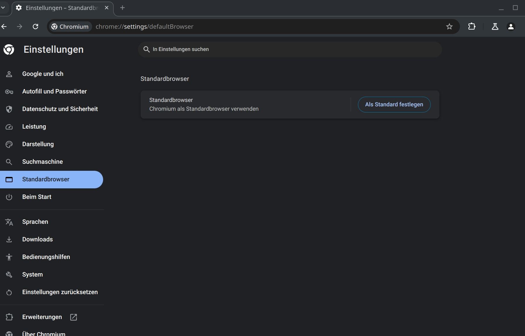Viewport: 525px width, 336px height.
Task: Click the bookmark star icon
Action: coord(449,27)
